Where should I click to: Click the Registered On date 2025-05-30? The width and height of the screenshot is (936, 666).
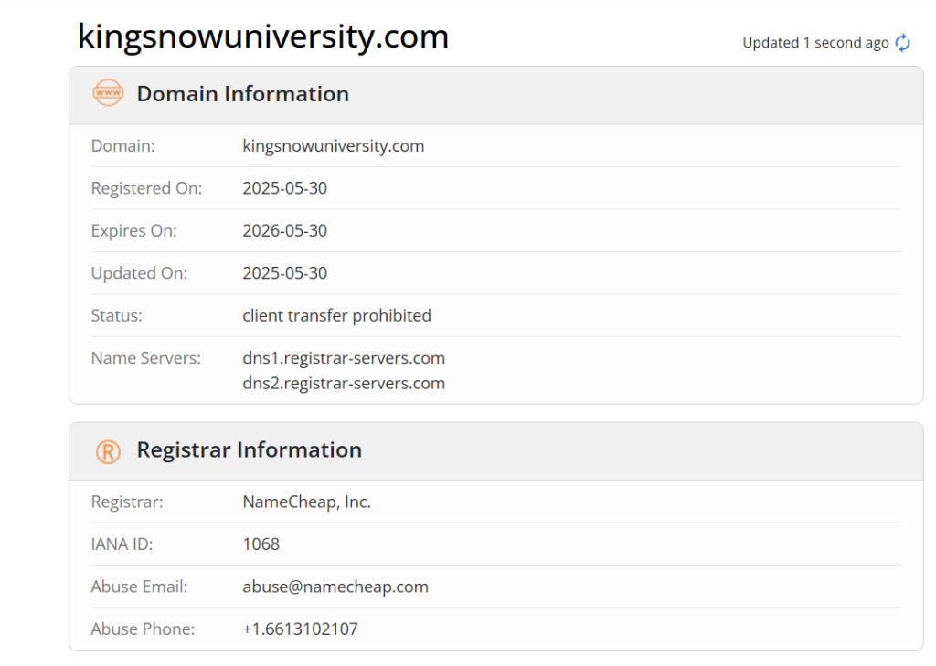(285, 188)
